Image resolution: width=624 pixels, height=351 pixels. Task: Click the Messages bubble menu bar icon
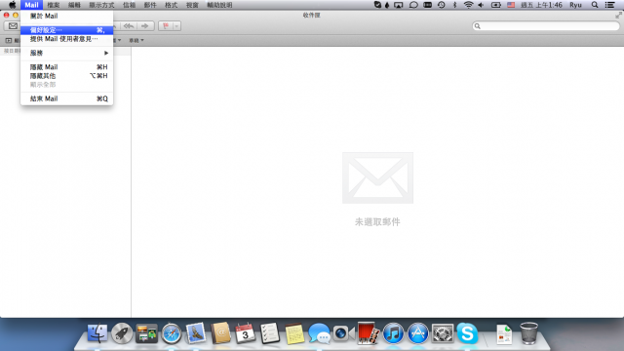[x=413, y=5]
